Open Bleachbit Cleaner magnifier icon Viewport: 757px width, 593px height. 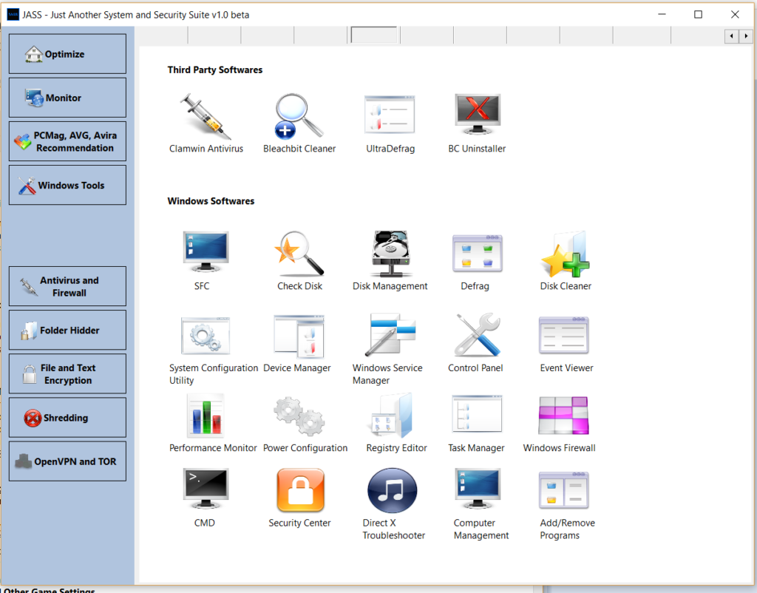pyautogui.click(x=299, y=116)
